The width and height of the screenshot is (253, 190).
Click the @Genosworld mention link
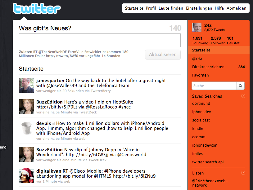coord(132,155)
